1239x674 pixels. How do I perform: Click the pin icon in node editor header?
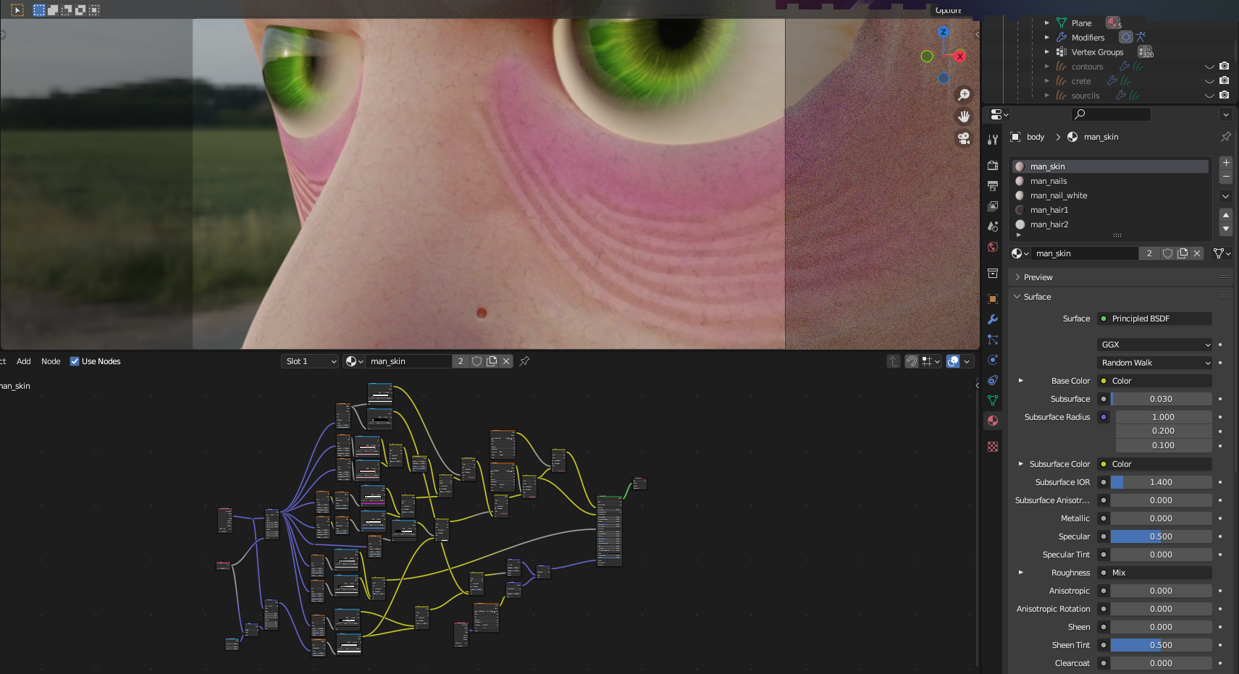click(x=524, y=361)
